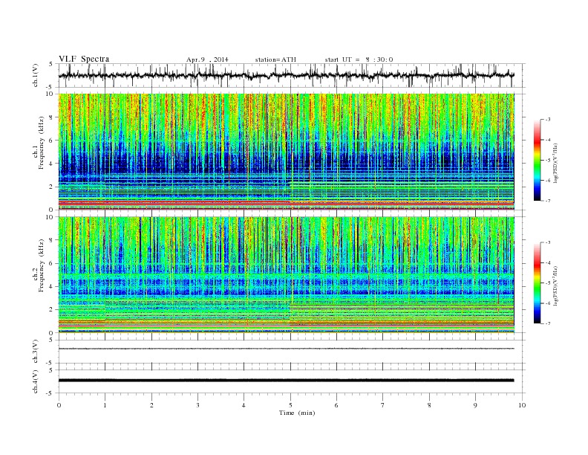Click the 'ch.3(V)' axis label
The width and height of the screenshot is (588, 455).
(36, 352)
